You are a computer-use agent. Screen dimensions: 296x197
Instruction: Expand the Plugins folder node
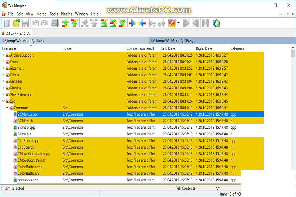(x=3, y=88)
